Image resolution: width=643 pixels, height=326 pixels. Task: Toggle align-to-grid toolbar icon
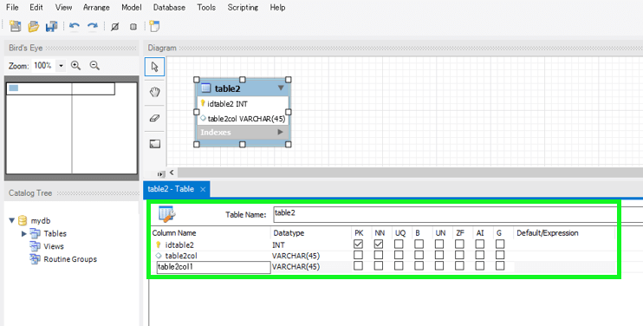(x=133, y=27)
